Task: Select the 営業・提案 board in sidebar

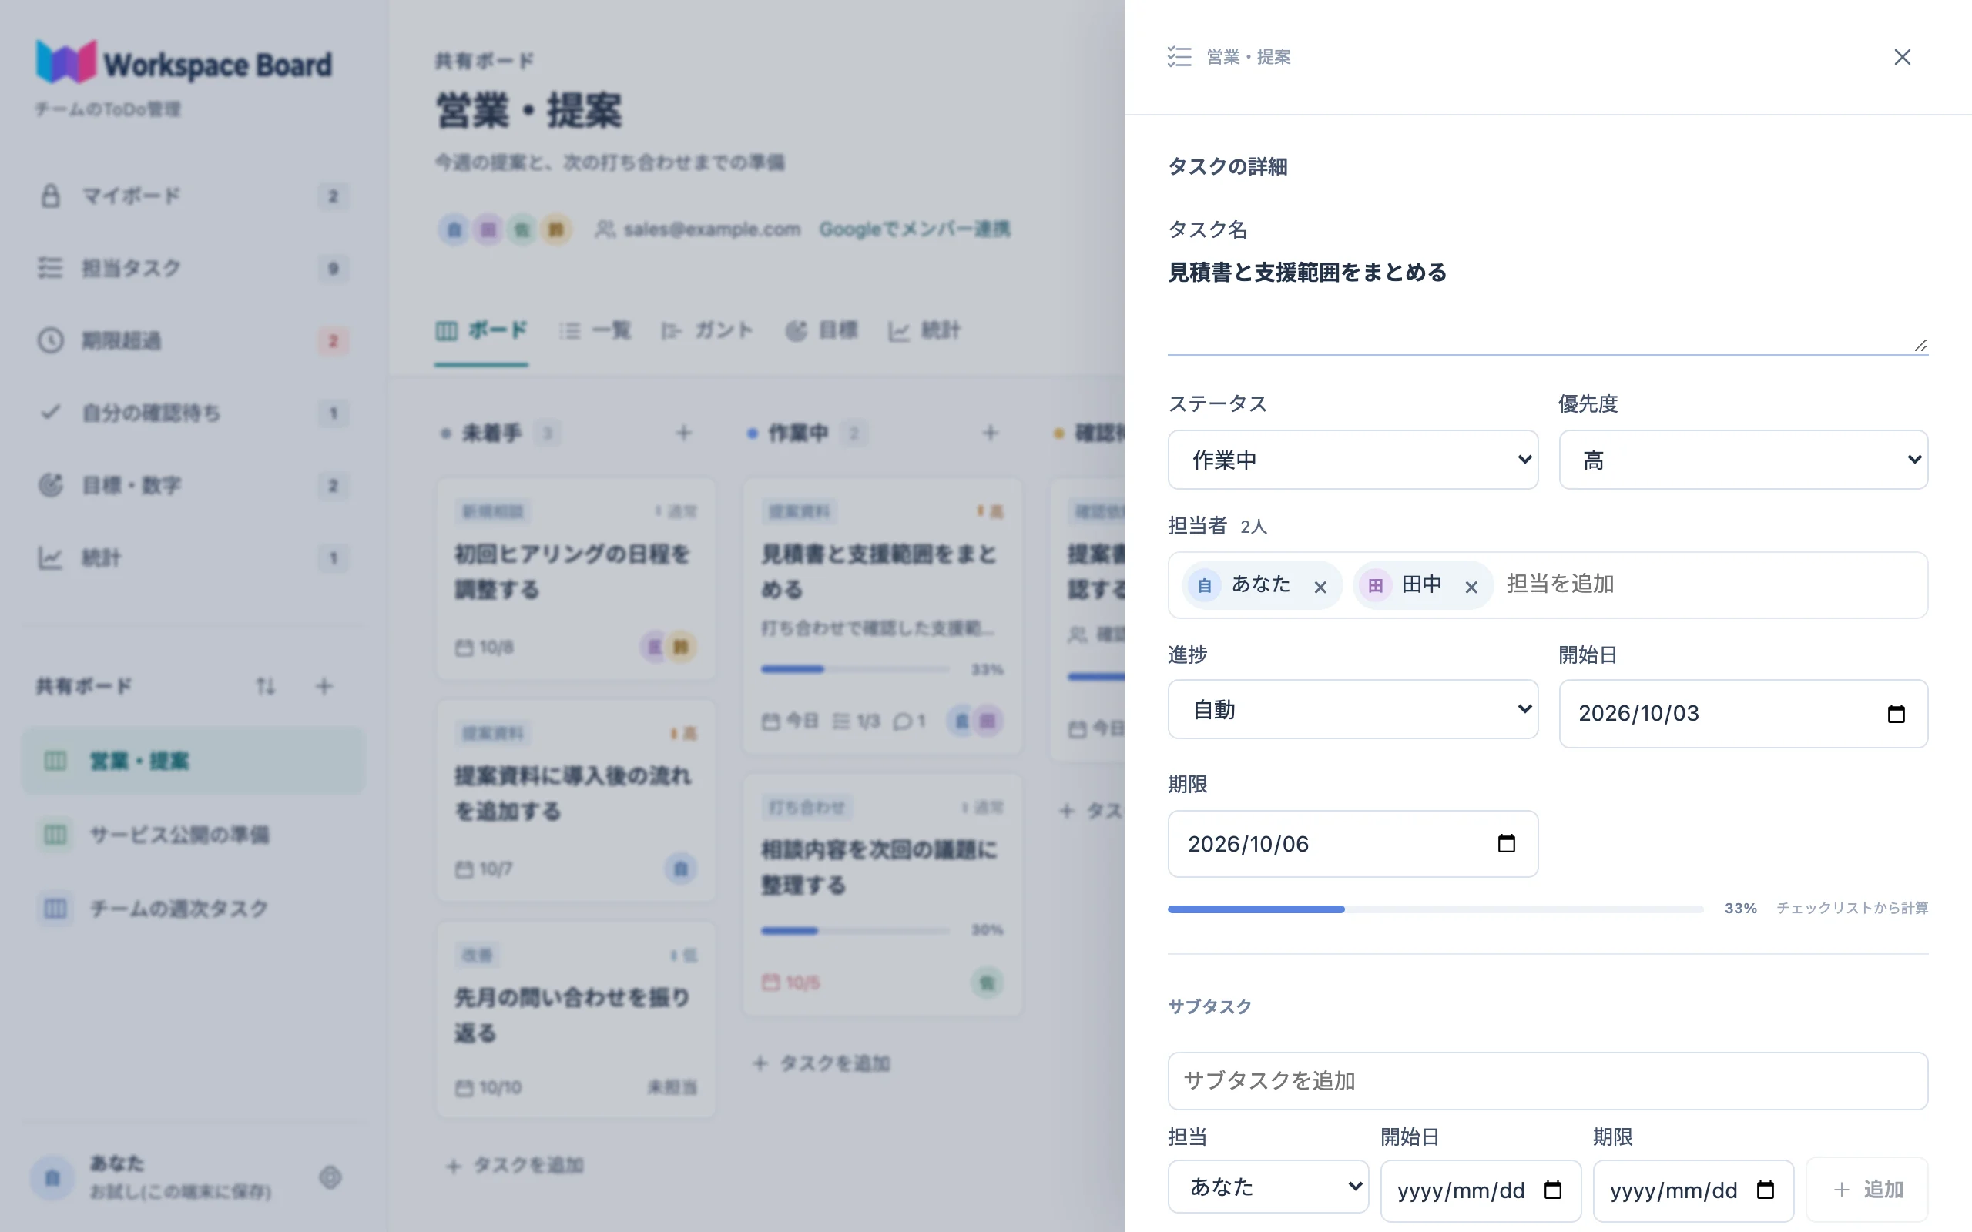Action: (193, 761)
